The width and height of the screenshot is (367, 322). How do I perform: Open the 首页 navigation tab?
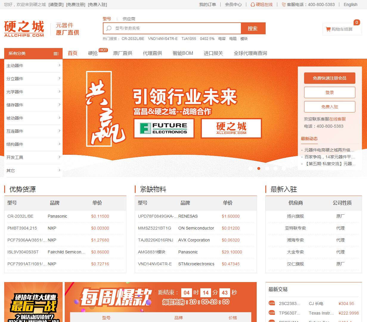72,53
